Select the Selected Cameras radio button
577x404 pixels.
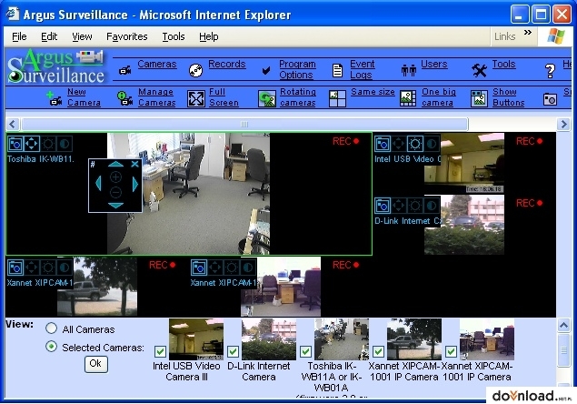click(51, 346)
